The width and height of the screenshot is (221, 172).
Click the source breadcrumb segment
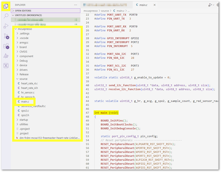click(x=105, y=11)
